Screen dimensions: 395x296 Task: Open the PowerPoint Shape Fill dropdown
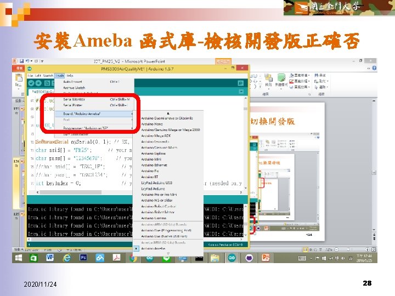(x=300, y=75)
